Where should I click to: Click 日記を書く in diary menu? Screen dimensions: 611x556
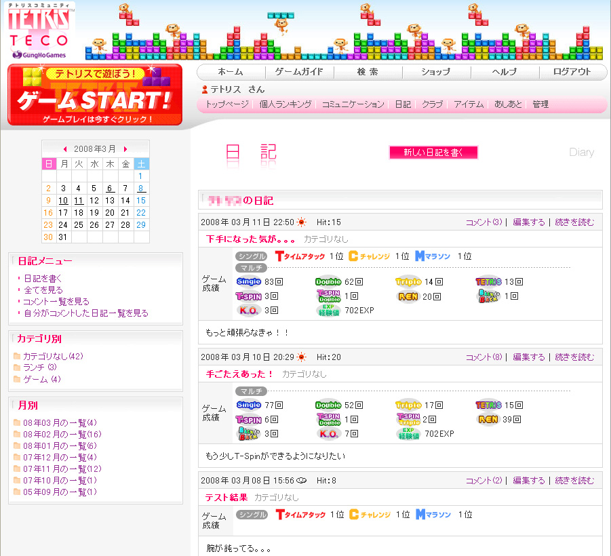point(43,279)
